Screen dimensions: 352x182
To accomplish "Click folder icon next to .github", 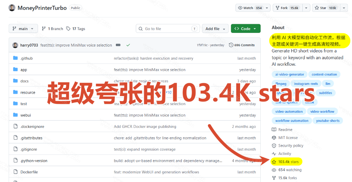I will point(15,58).
